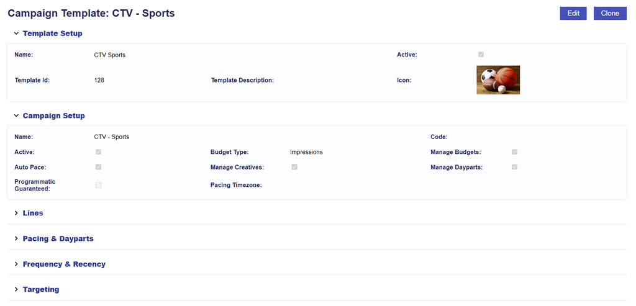Toggle the Campaign Setup Active checkbox

[98, 152]
